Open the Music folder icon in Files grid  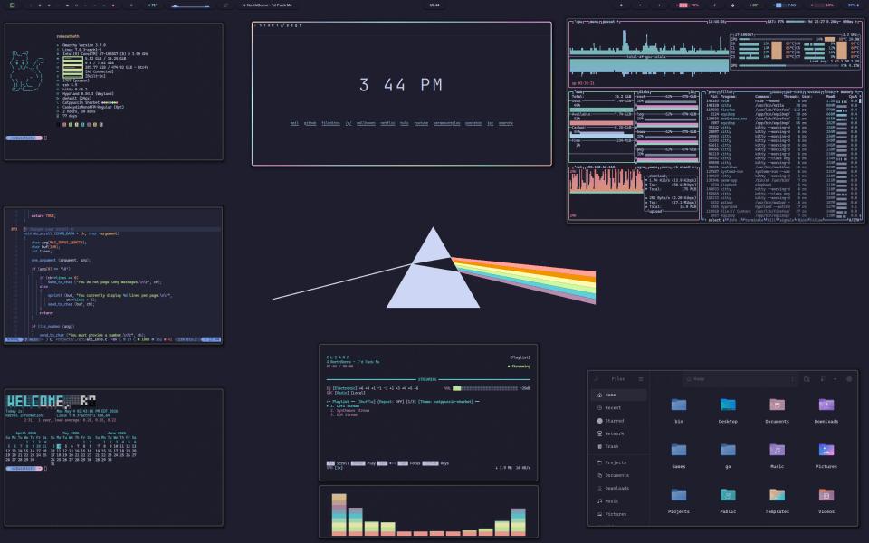click(777, 450)
